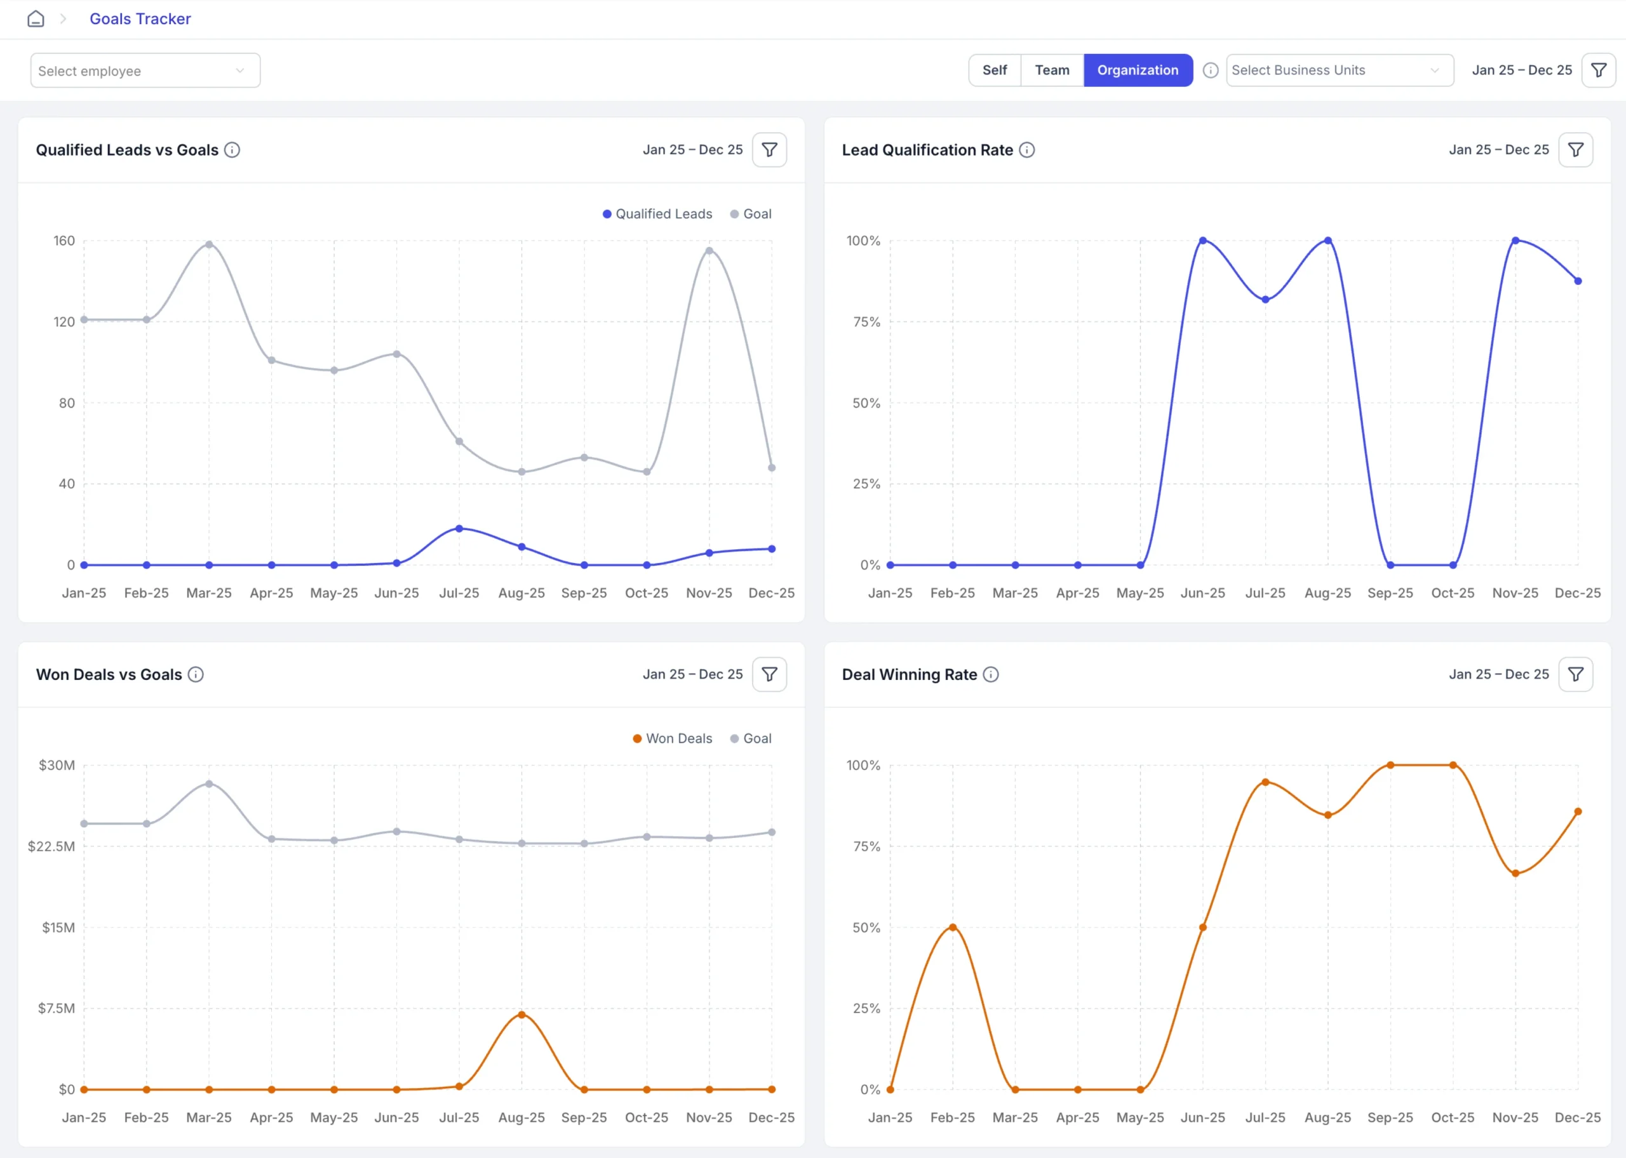Open info icon for Qualified Leads vs Goals

point(232,150)
